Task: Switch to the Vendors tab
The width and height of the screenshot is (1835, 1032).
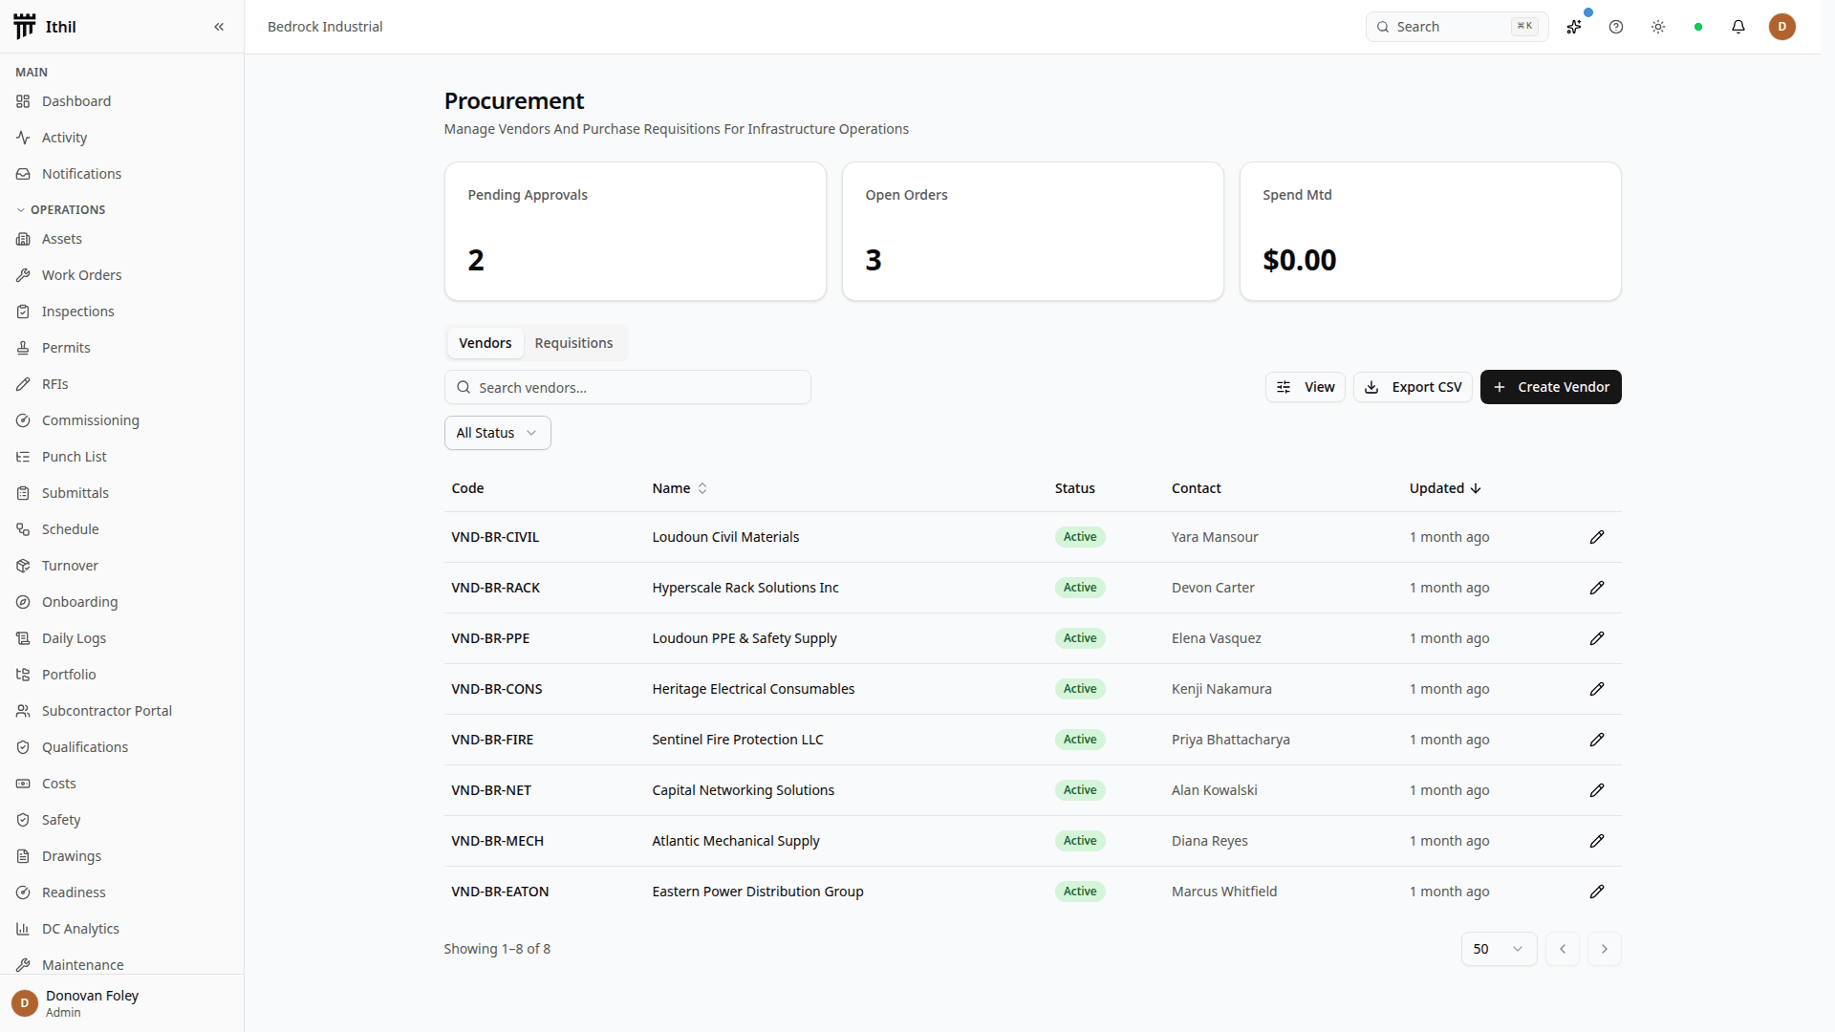Action: tap(485, 343)
